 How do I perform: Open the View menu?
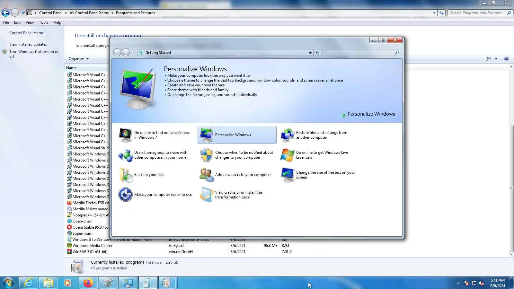point(30,22)
